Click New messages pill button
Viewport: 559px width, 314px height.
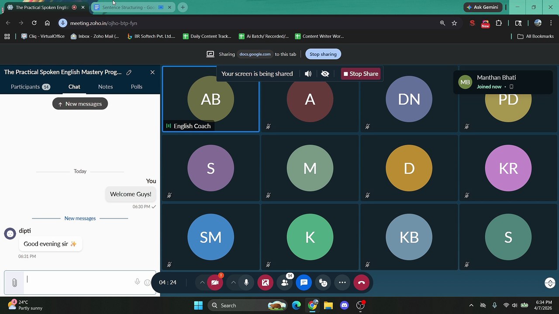(80, 104)
